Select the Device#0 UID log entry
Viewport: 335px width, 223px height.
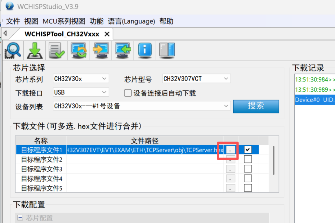(315, 100)
